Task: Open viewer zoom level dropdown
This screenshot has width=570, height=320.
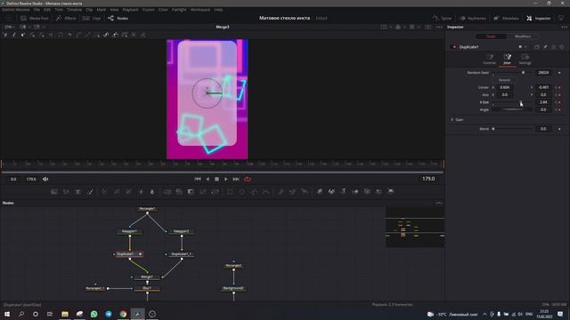Action: [x=9, y=27]
